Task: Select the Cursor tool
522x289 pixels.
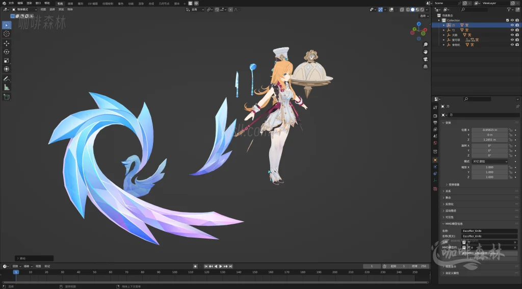Action: 7,34
